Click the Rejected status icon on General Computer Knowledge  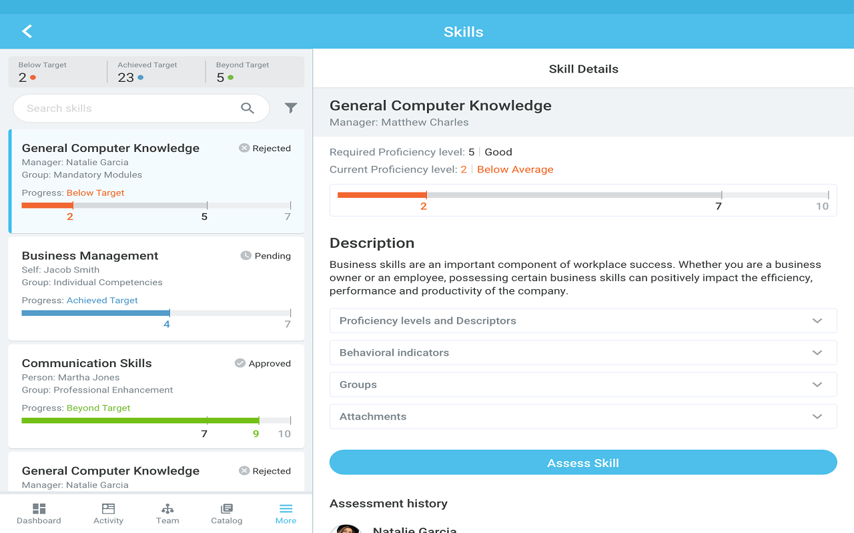[244, 148]
